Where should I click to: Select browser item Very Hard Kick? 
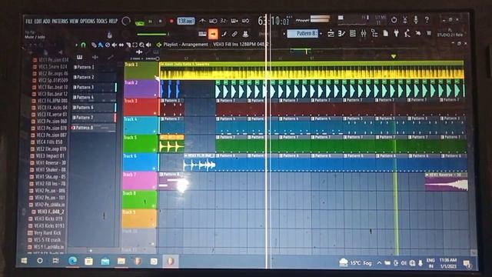pyautogui.click(x=45, y=232)
